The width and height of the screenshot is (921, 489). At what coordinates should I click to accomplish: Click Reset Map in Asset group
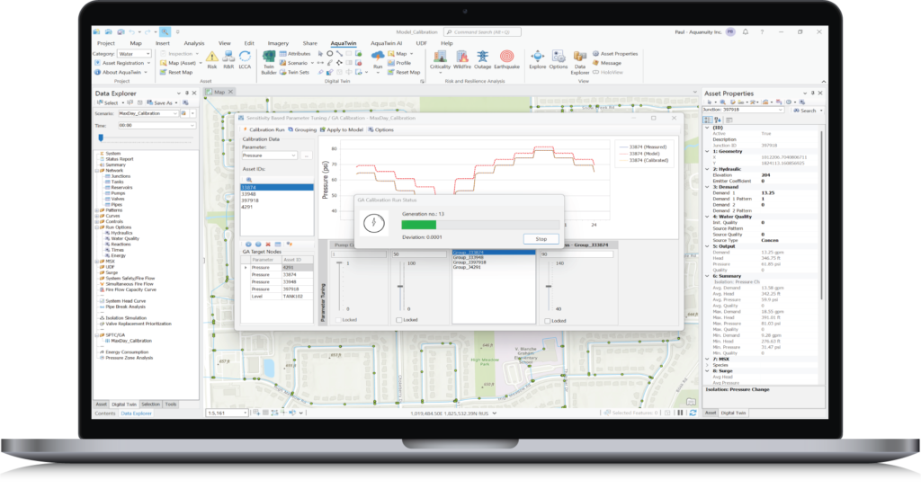[x=176, y=72]
